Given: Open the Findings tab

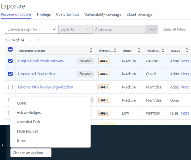Looking at the screenshot, I should [44, 15].
